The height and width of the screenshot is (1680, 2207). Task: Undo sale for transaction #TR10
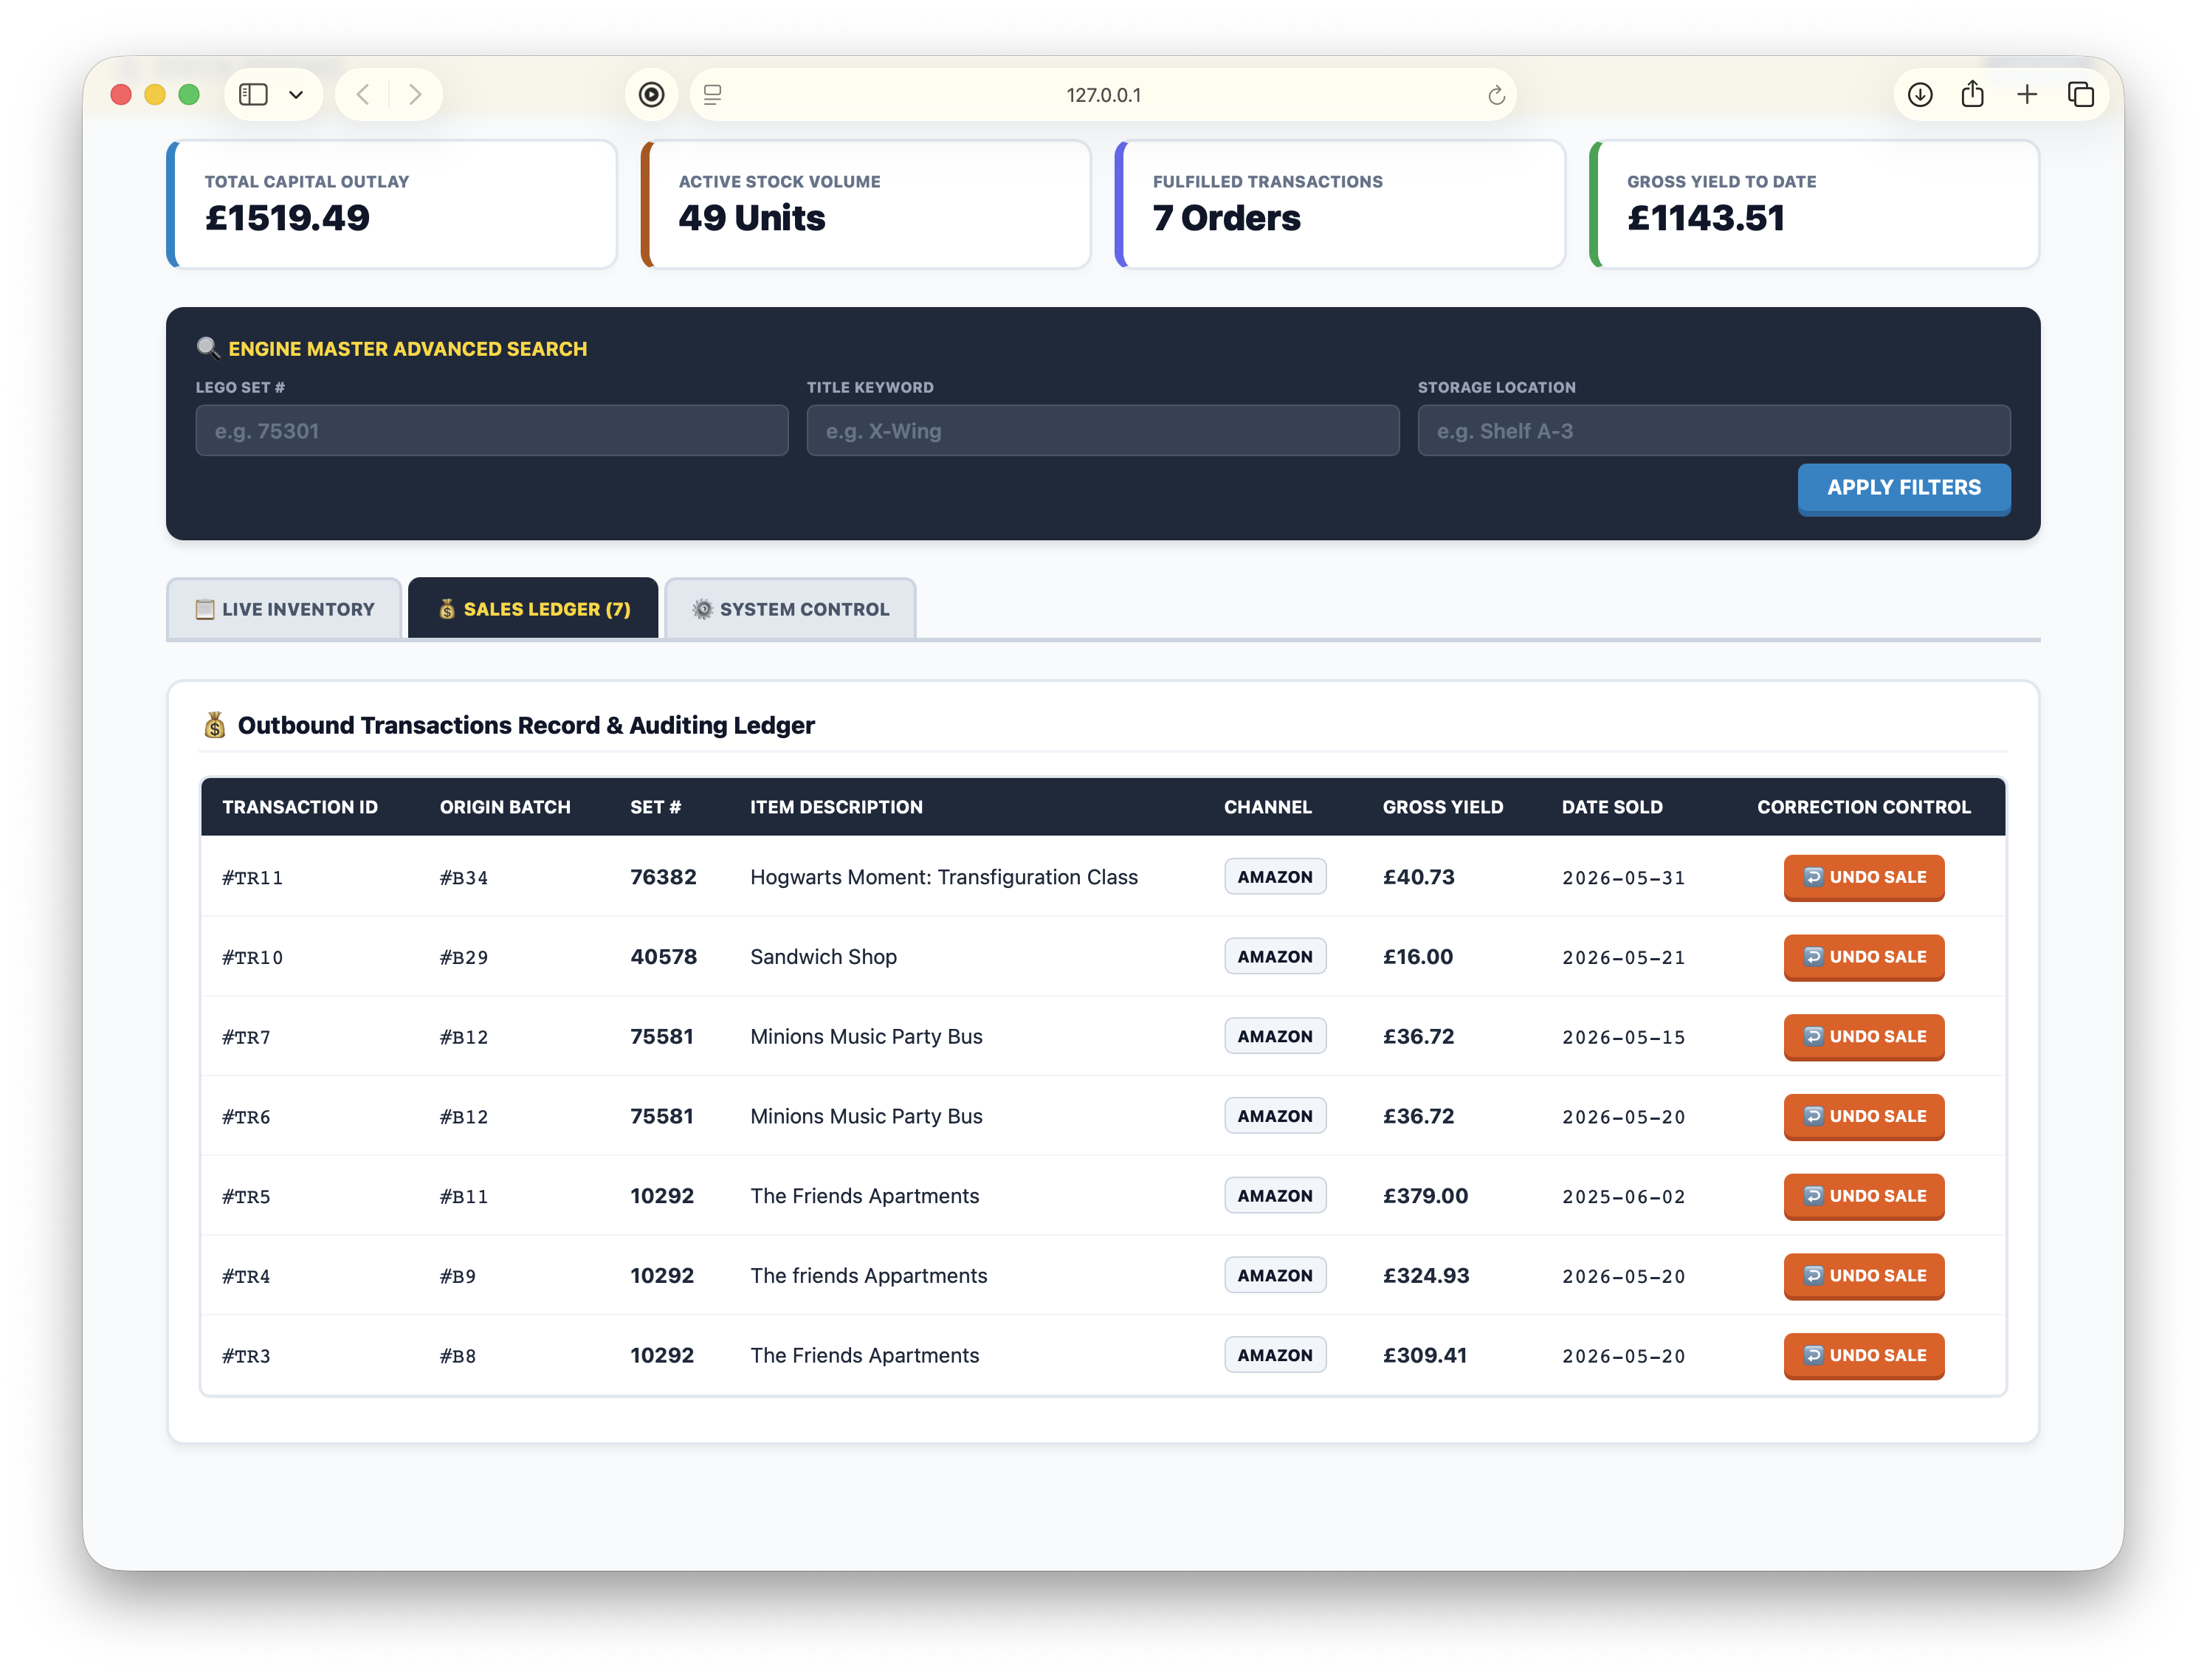[1864, 957]
